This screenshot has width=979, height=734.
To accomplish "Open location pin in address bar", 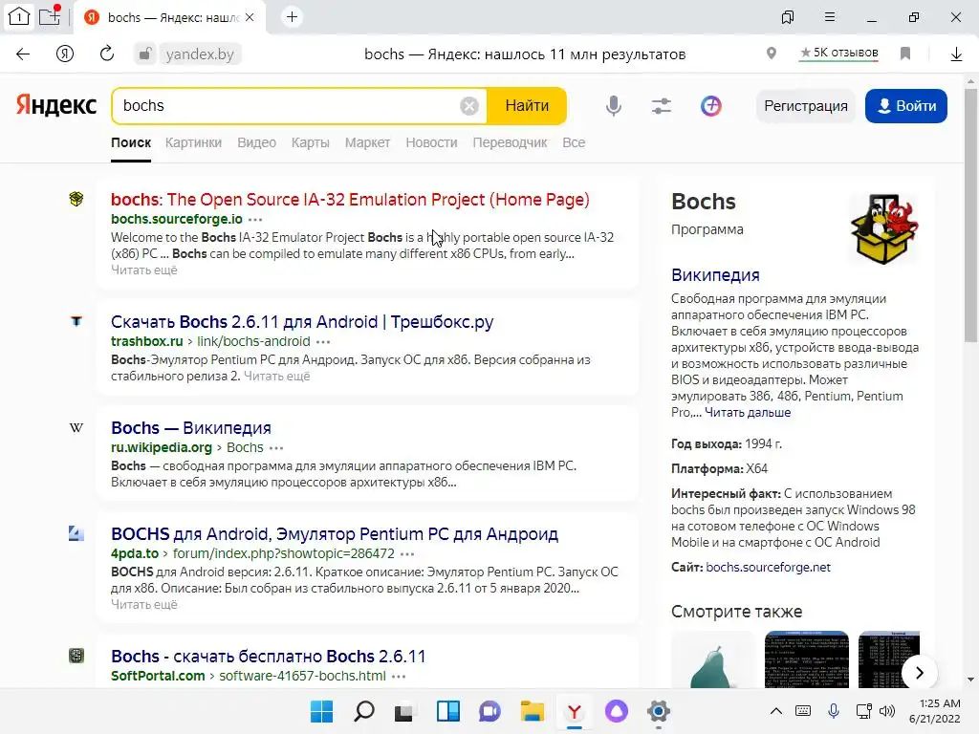I will tap(772, 54).
